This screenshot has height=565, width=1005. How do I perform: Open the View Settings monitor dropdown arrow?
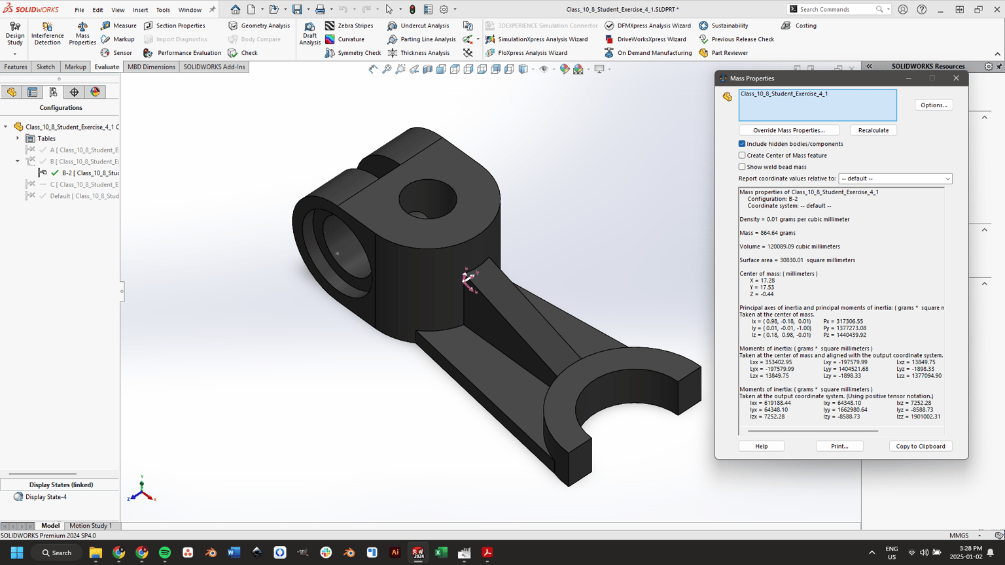(609, 69)
